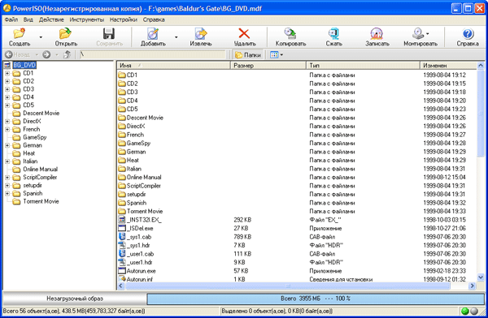
Task: Expand CD1 node in folder tree
Action: click(x=7, y=73)
